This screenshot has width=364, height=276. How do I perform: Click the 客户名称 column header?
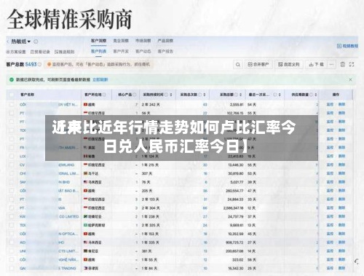(28, 95)
